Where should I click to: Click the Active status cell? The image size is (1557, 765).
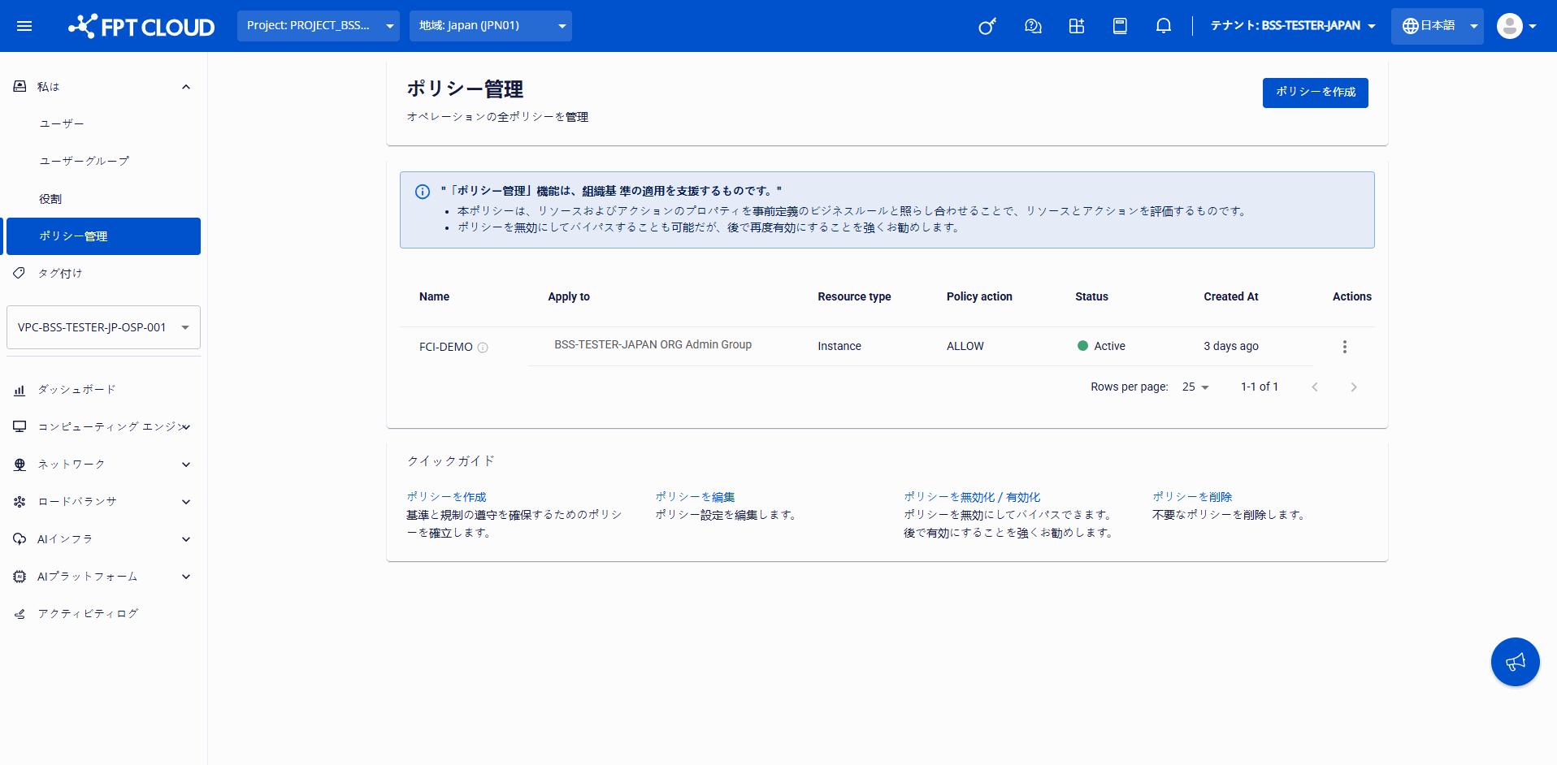coord(1101,347)
